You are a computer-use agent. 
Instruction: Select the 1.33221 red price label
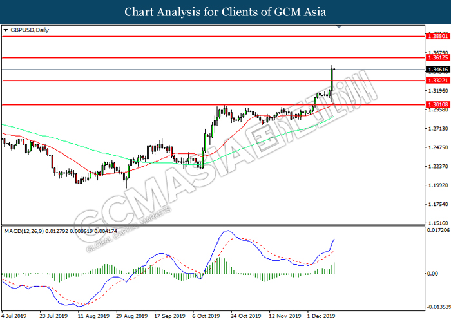tap(438, 80)
